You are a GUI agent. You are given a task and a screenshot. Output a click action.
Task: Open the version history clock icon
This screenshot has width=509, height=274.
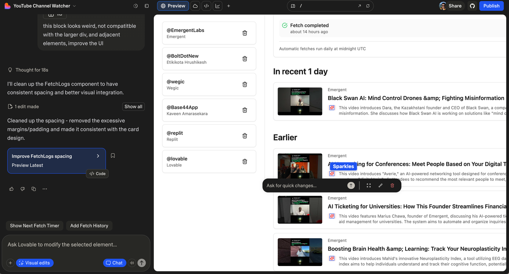click(136, 6)
